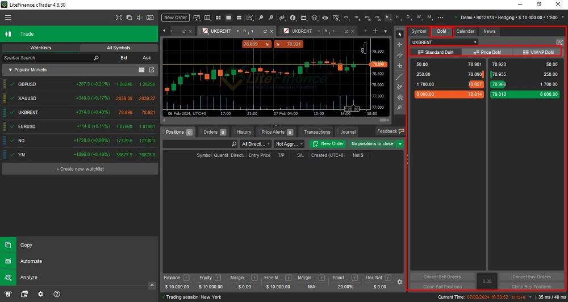Image resolution: width=568 pixels, height=302 pixels.
Task: Click the deposit wallet icon at bottom-left
Action: coord(24,294)
